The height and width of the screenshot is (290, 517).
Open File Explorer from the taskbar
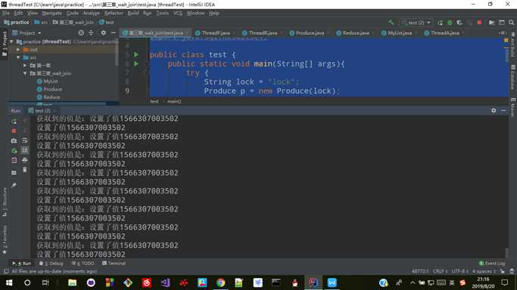coord(72,282)
